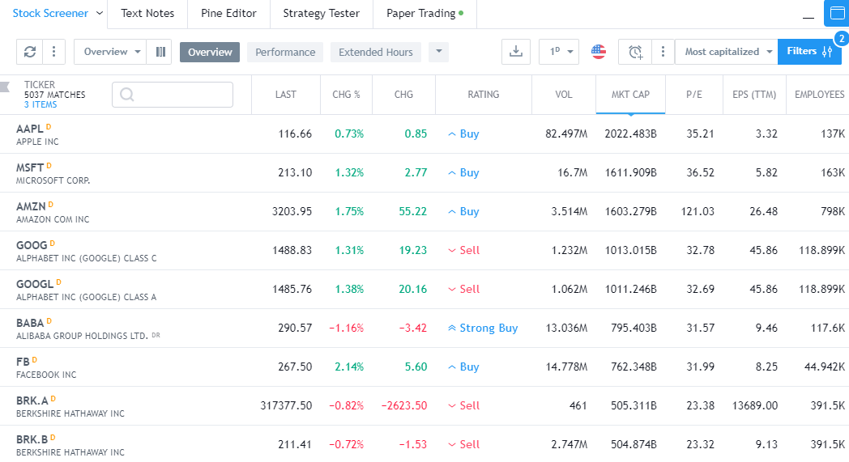849x462 pixels.
Task: Select the Extended Hours column preset
Action: [375, 52]
